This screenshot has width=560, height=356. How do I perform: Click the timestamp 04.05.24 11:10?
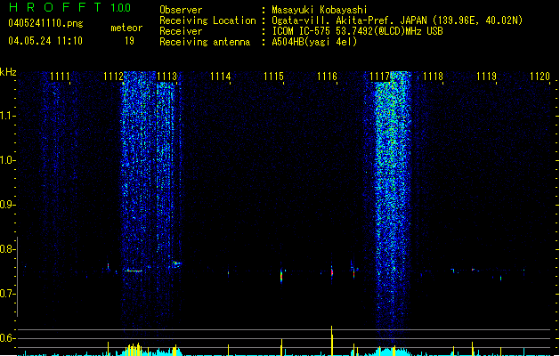(45, 41)
